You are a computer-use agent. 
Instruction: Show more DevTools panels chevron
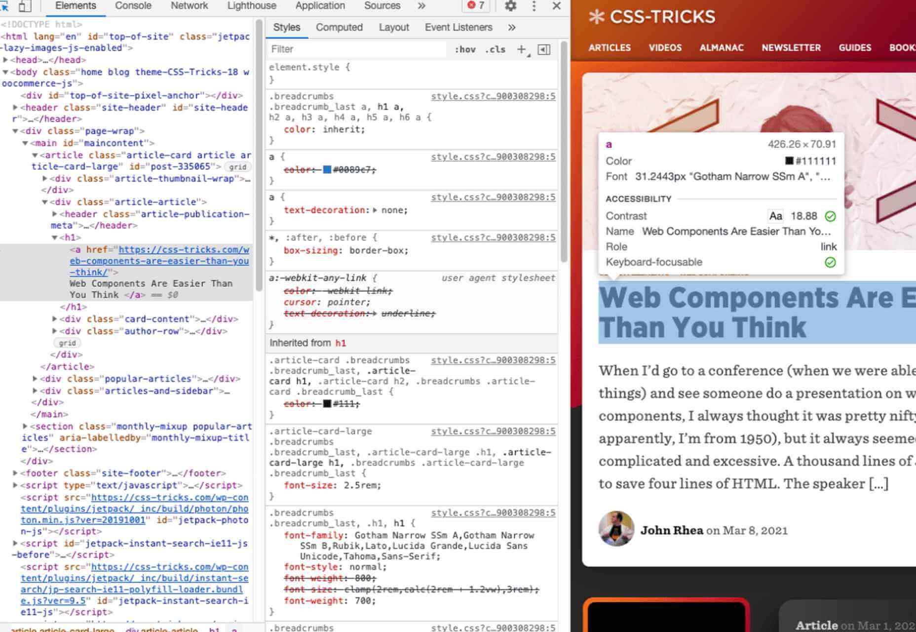tap(421, 6)
